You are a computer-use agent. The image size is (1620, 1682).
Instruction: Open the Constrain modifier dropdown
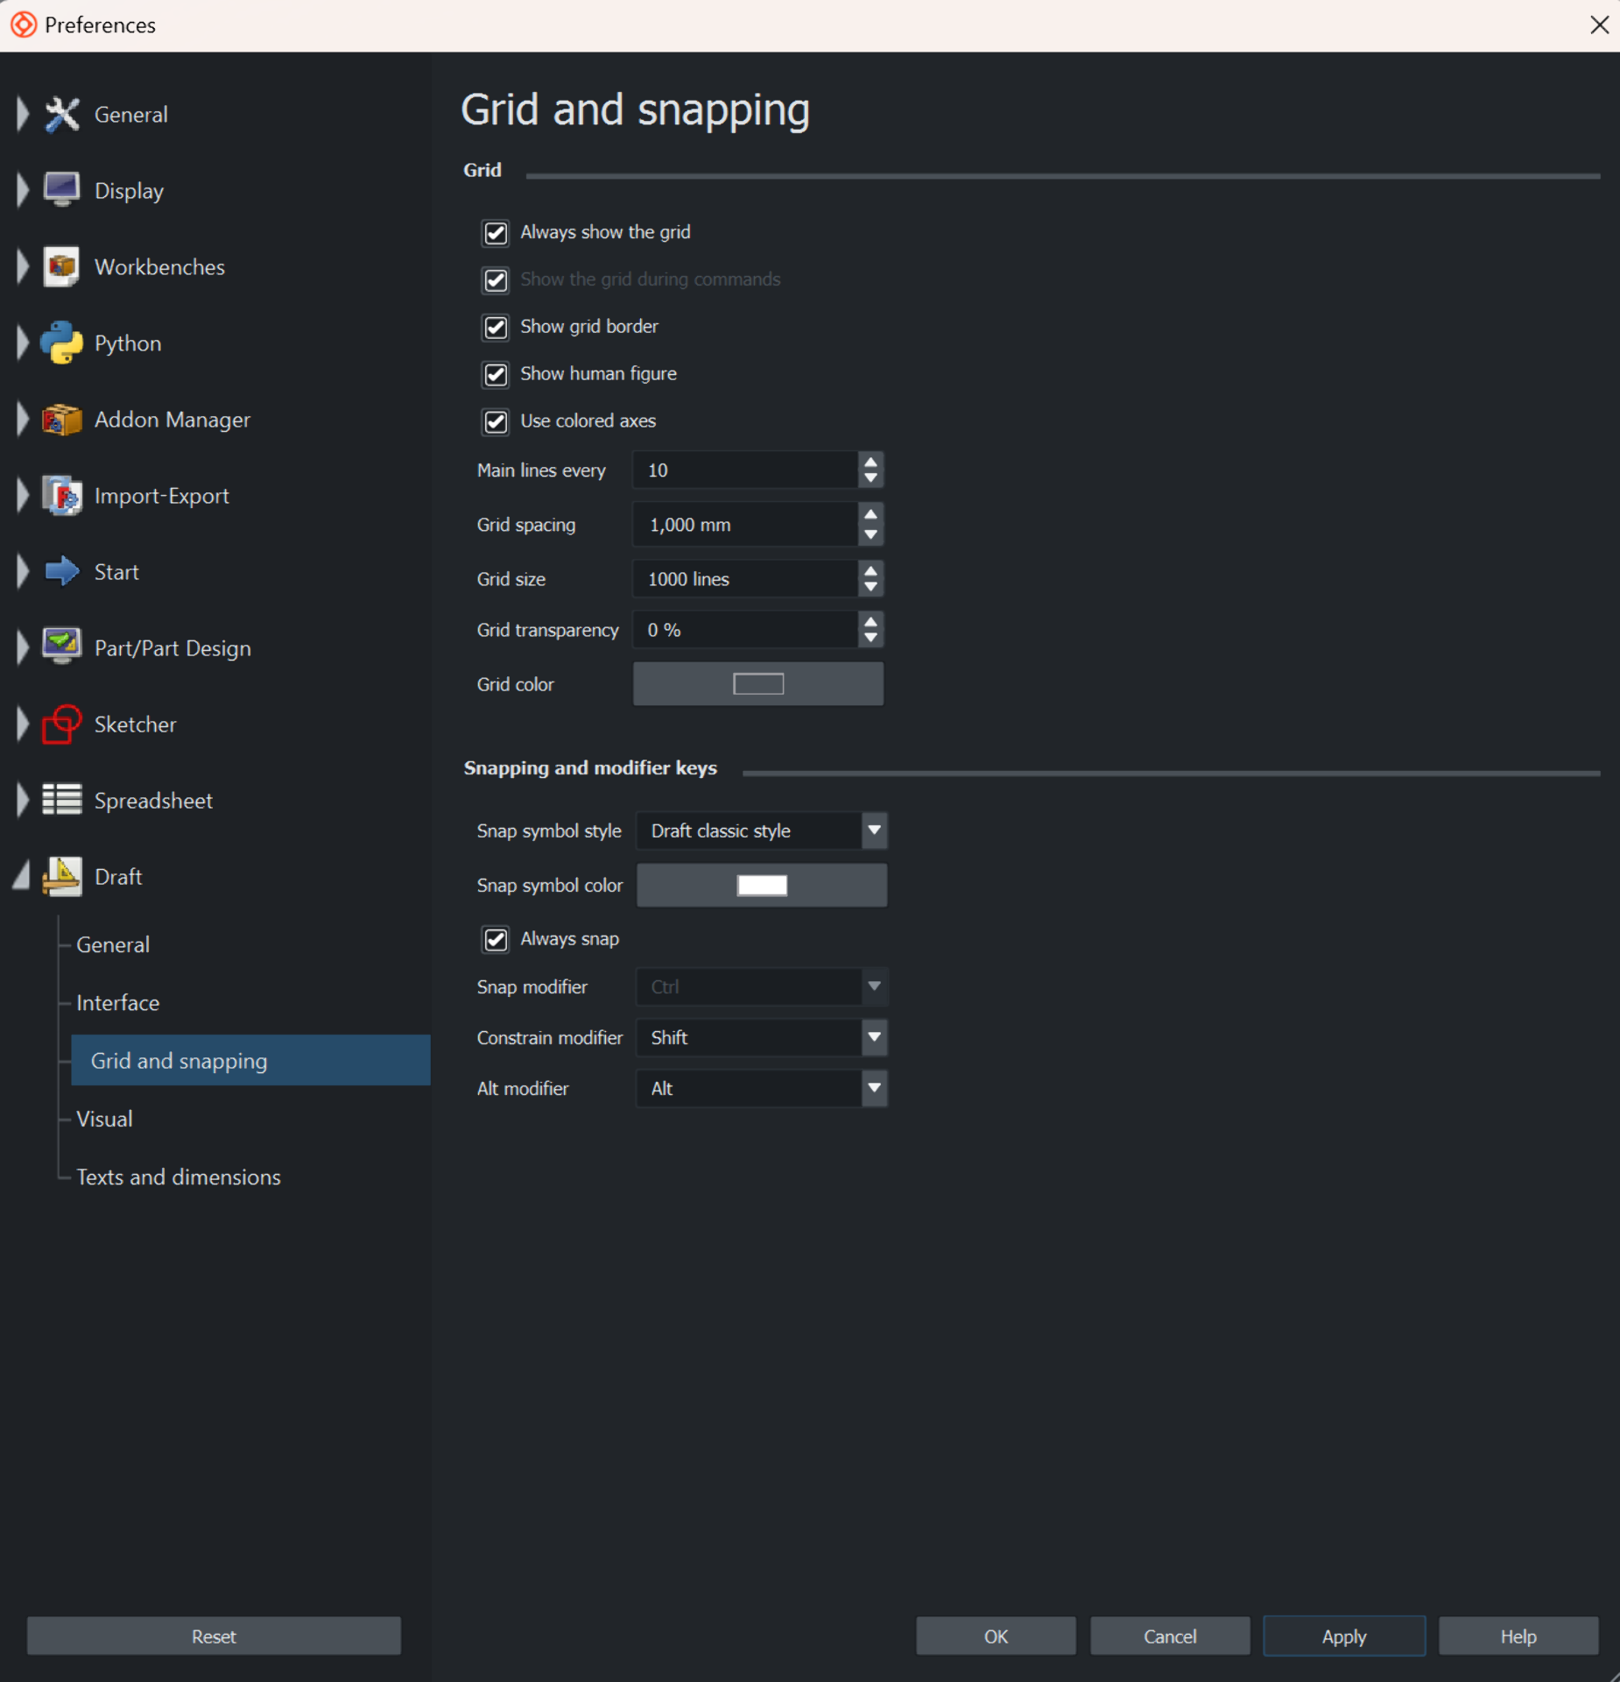(760, 1038)
